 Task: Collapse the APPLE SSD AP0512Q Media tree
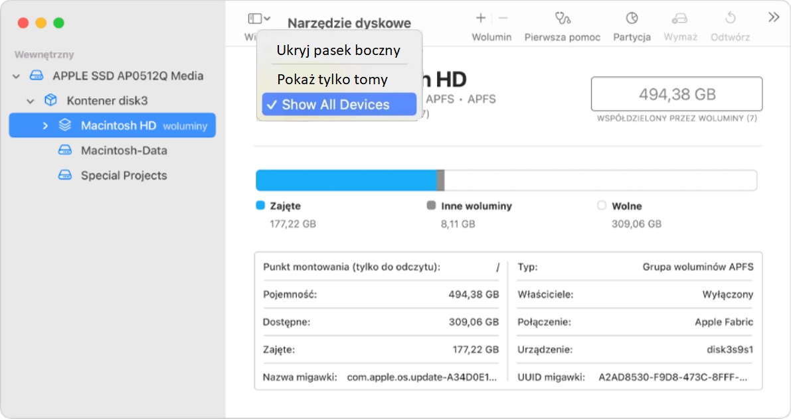pos(16,76)
